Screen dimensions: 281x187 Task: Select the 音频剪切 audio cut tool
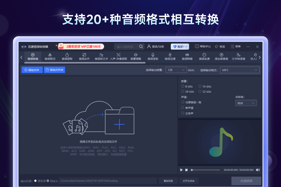[50, 57]
